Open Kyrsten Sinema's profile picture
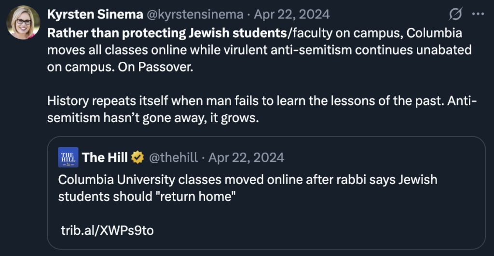 23,23
